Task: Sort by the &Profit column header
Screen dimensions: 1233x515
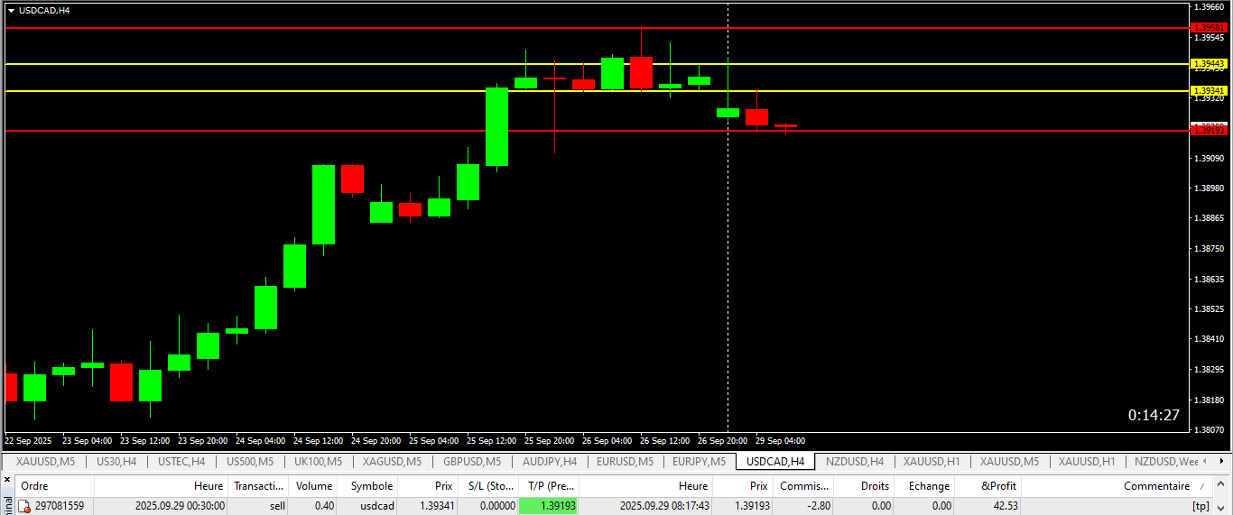Action: (987, 485)
